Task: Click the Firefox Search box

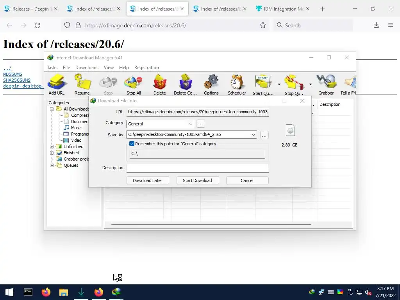Action: click(313, 25)
